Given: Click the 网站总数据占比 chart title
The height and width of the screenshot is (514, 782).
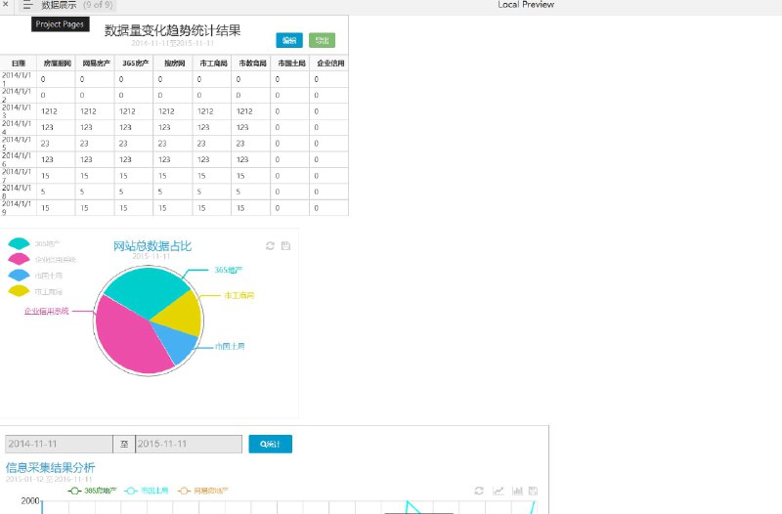Looking at the screenshot, I should [152, 246].
